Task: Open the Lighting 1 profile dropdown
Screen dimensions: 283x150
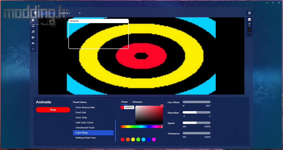Action: tap(70, 13)
